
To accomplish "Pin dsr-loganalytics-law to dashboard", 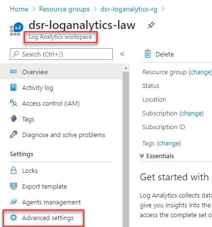I will pyautogui.click(x=151, y=25).
